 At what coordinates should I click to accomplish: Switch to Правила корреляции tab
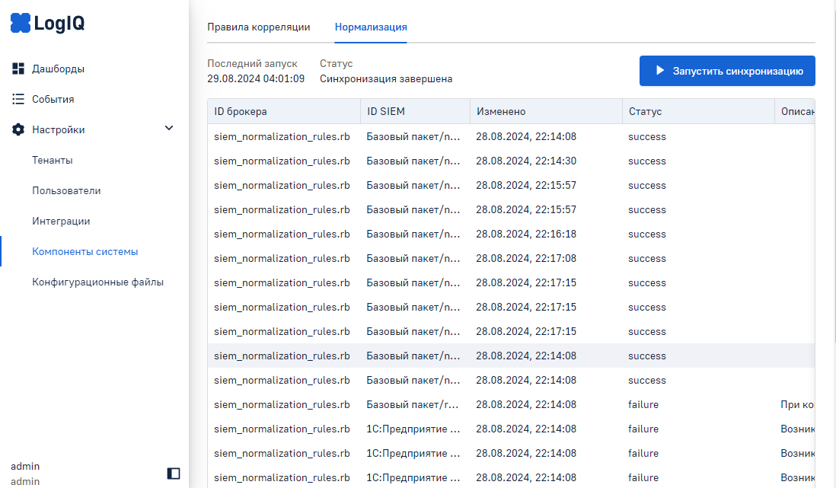point(259,27)
